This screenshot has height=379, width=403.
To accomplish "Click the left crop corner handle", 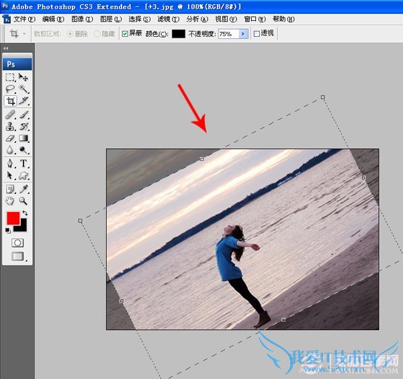I will point(80,221).
